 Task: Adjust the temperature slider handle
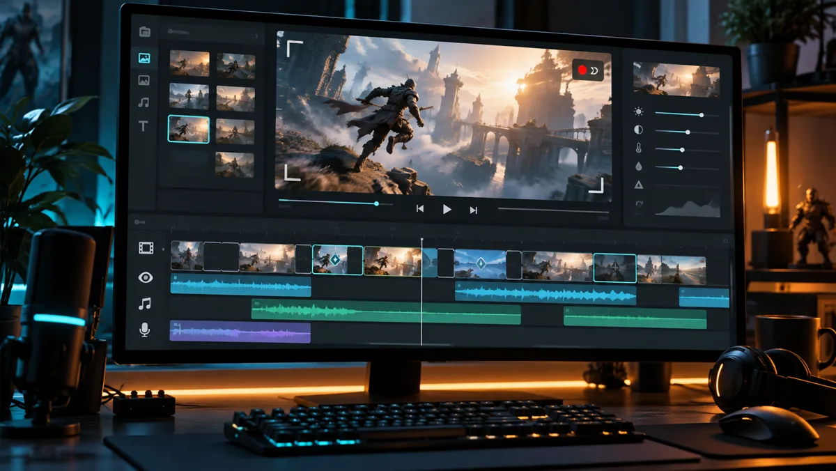click(682, 150)
